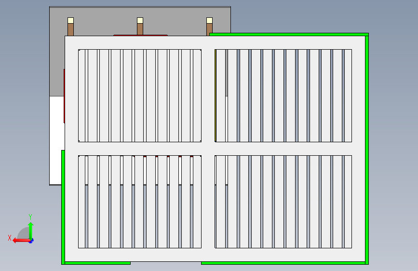
Task: Select the red bar above the front panel
Action: (140, 35)
